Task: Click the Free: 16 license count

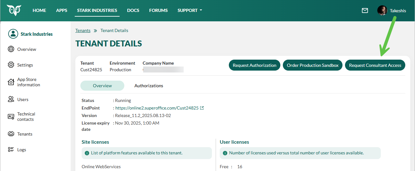Action: point(231,167)
